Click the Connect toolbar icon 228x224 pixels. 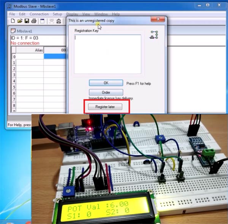[x=51, y=21]
